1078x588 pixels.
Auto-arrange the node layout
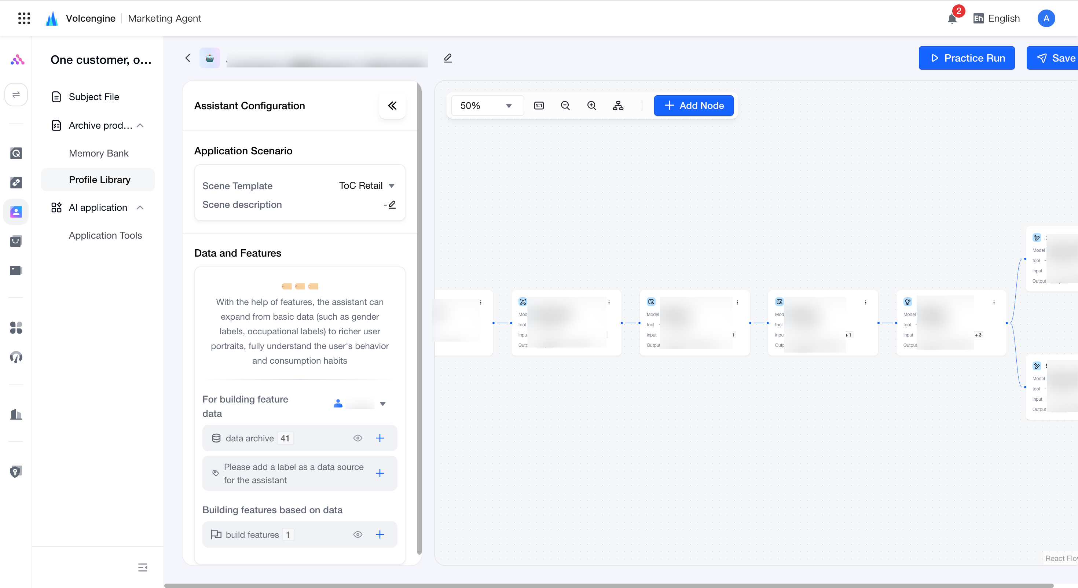[618, 106]
